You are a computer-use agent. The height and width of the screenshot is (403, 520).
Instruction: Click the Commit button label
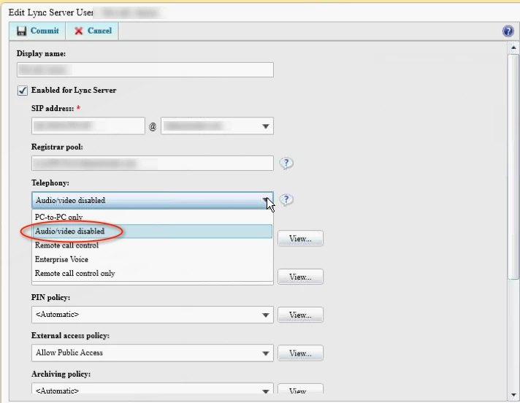[45, 31]
